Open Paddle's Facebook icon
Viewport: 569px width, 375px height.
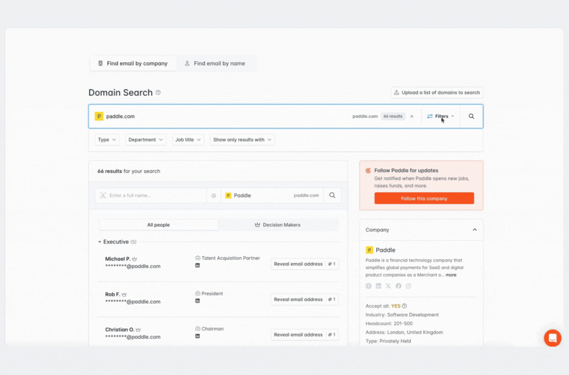pos(399,286)
